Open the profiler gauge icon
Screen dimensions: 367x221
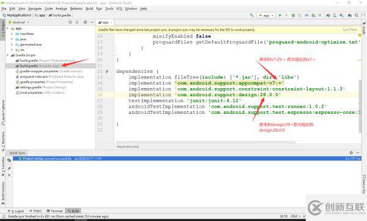coord(306,15)
